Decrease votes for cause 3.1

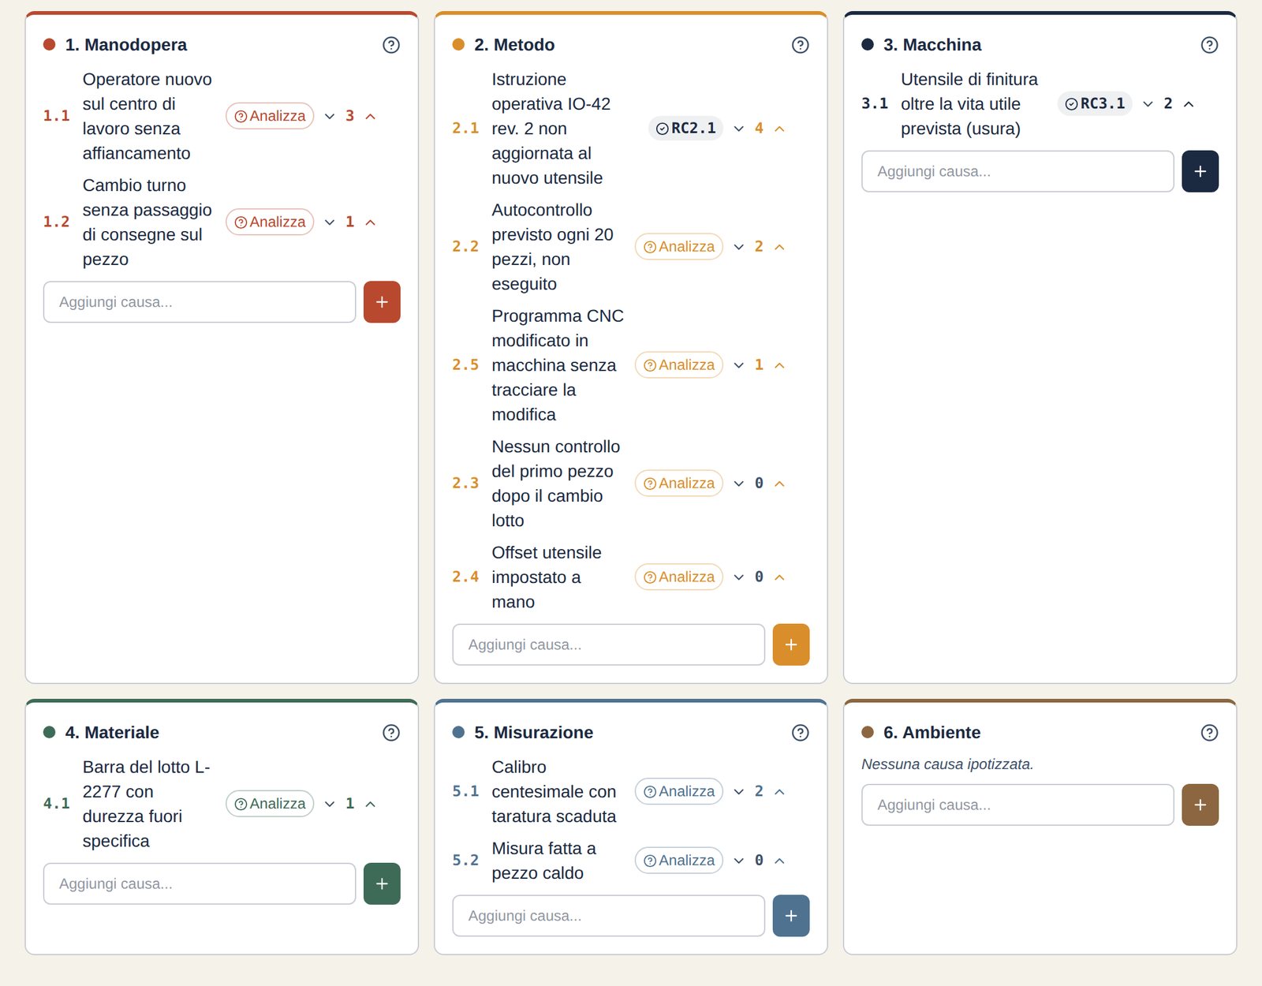pos(1148,104)
